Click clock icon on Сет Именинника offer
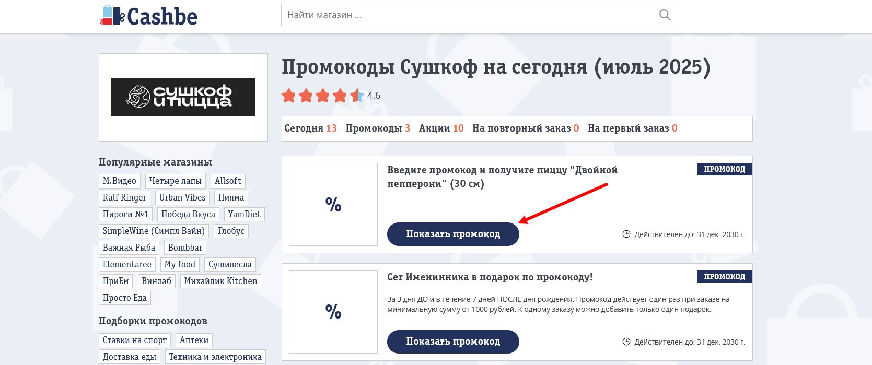The image size is (872, 365). [626, 342]
